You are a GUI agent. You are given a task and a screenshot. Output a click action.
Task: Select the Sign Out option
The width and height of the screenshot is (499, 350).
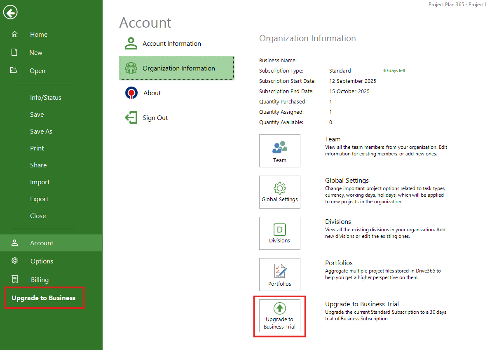pyautogui.click(x=177, y=117)
